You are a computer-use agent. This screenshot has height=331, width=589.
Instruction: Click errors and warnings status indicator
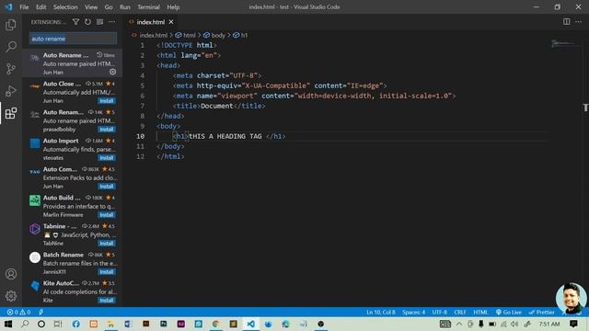18,313
